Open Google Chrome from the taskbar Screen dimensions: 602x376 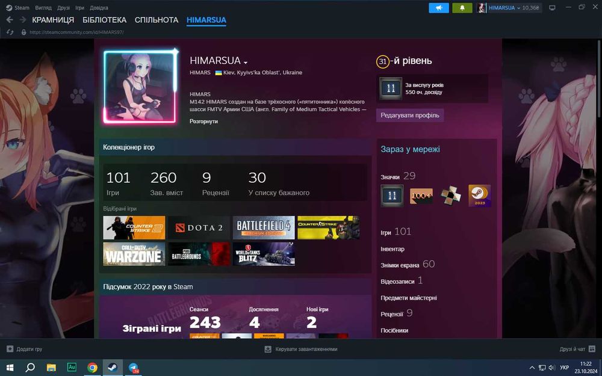point(92,368)
